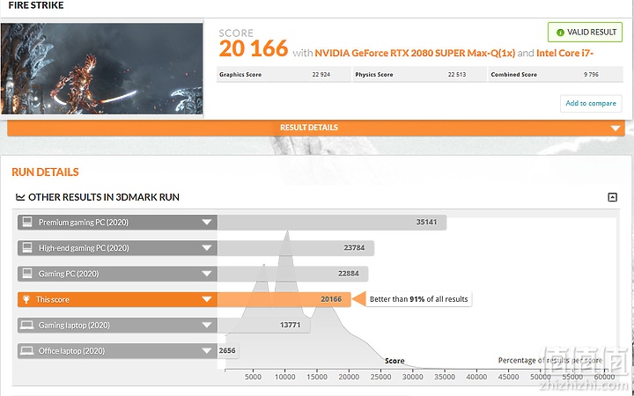The image size is (634, 396).
Task: Expand the Premium gaming PC (2020) dropdown arrow
Action: click(x=207, y=223)
